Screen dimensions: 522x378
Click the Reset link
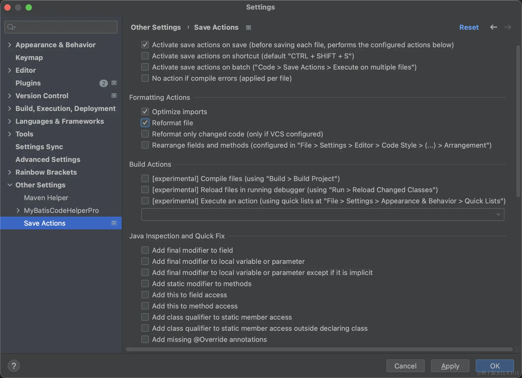(x=469, y=27)
